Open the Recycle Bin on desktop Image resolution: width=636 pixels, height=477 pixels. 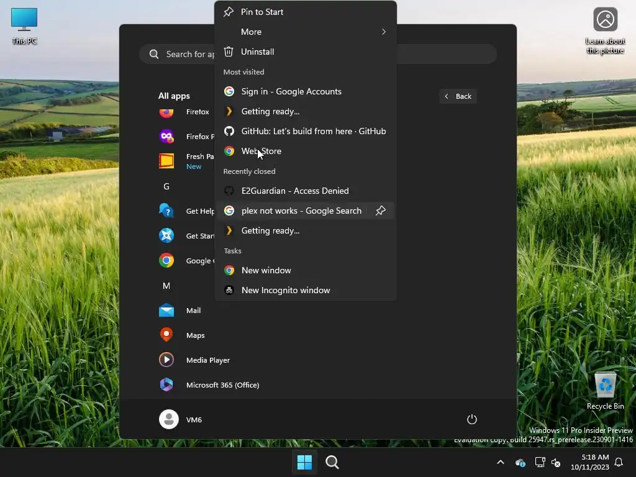(605, 391)
